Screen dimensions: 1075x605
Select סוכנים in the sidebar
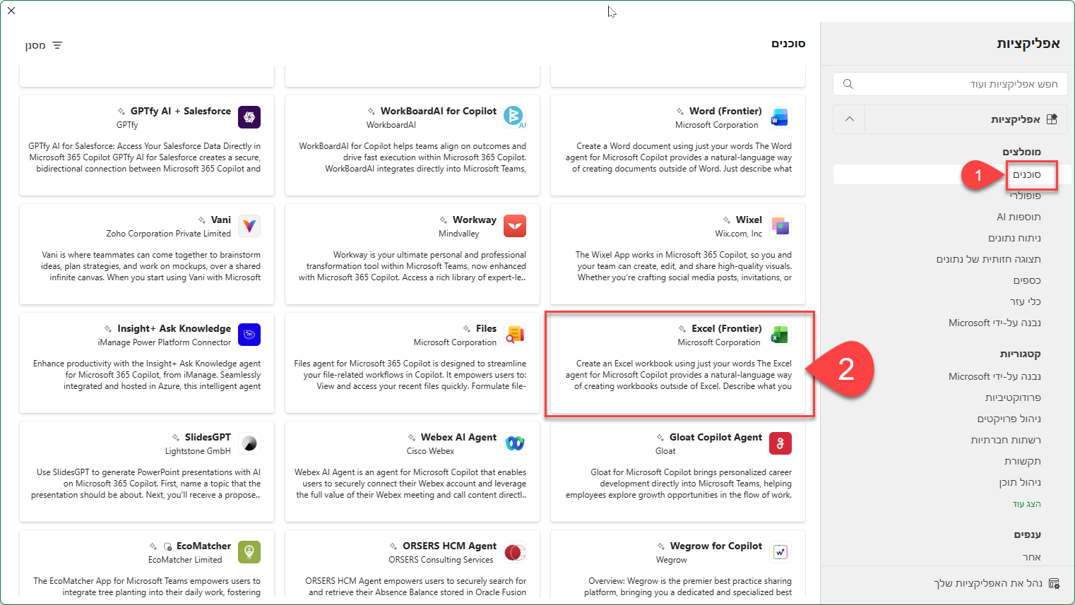[1026, 174]
